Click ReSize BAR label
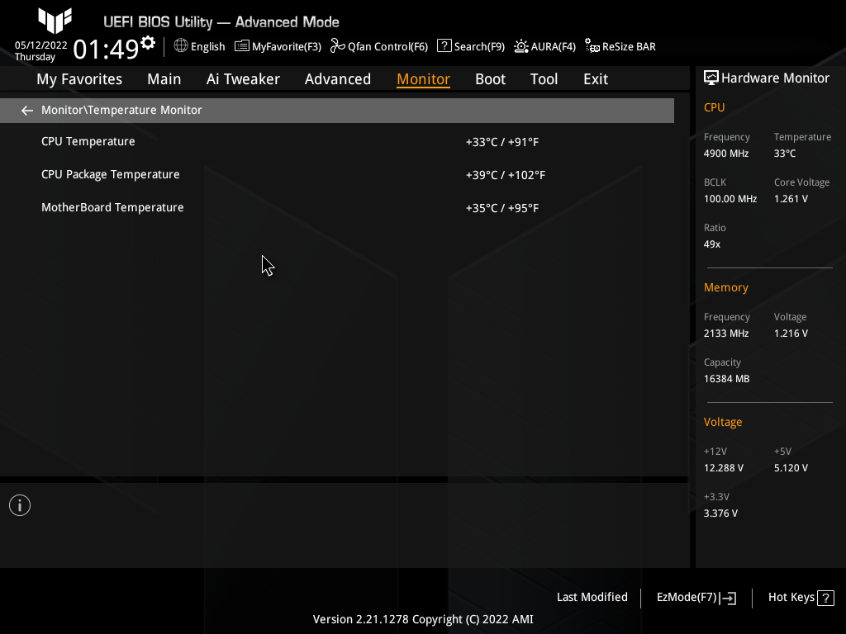The width and height of the screenshot is (846, 634). tap(629, 47)
